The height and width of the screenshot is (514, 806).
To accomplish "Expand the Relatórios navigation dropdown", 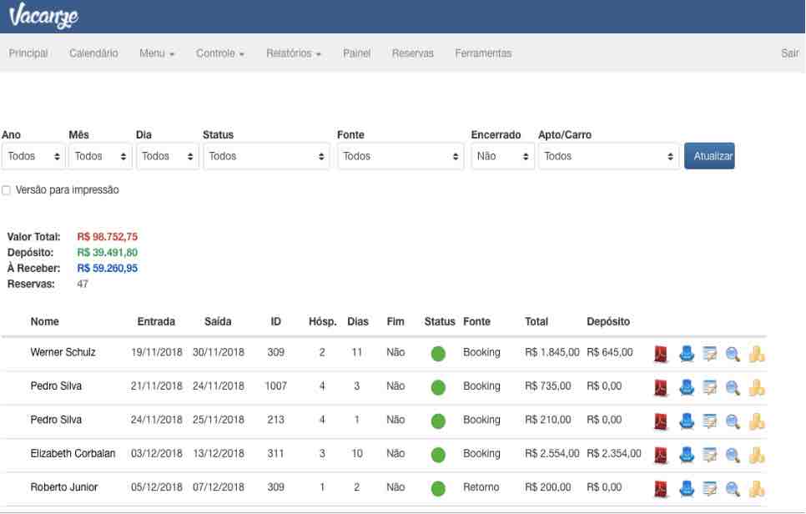I will (294, 53).
